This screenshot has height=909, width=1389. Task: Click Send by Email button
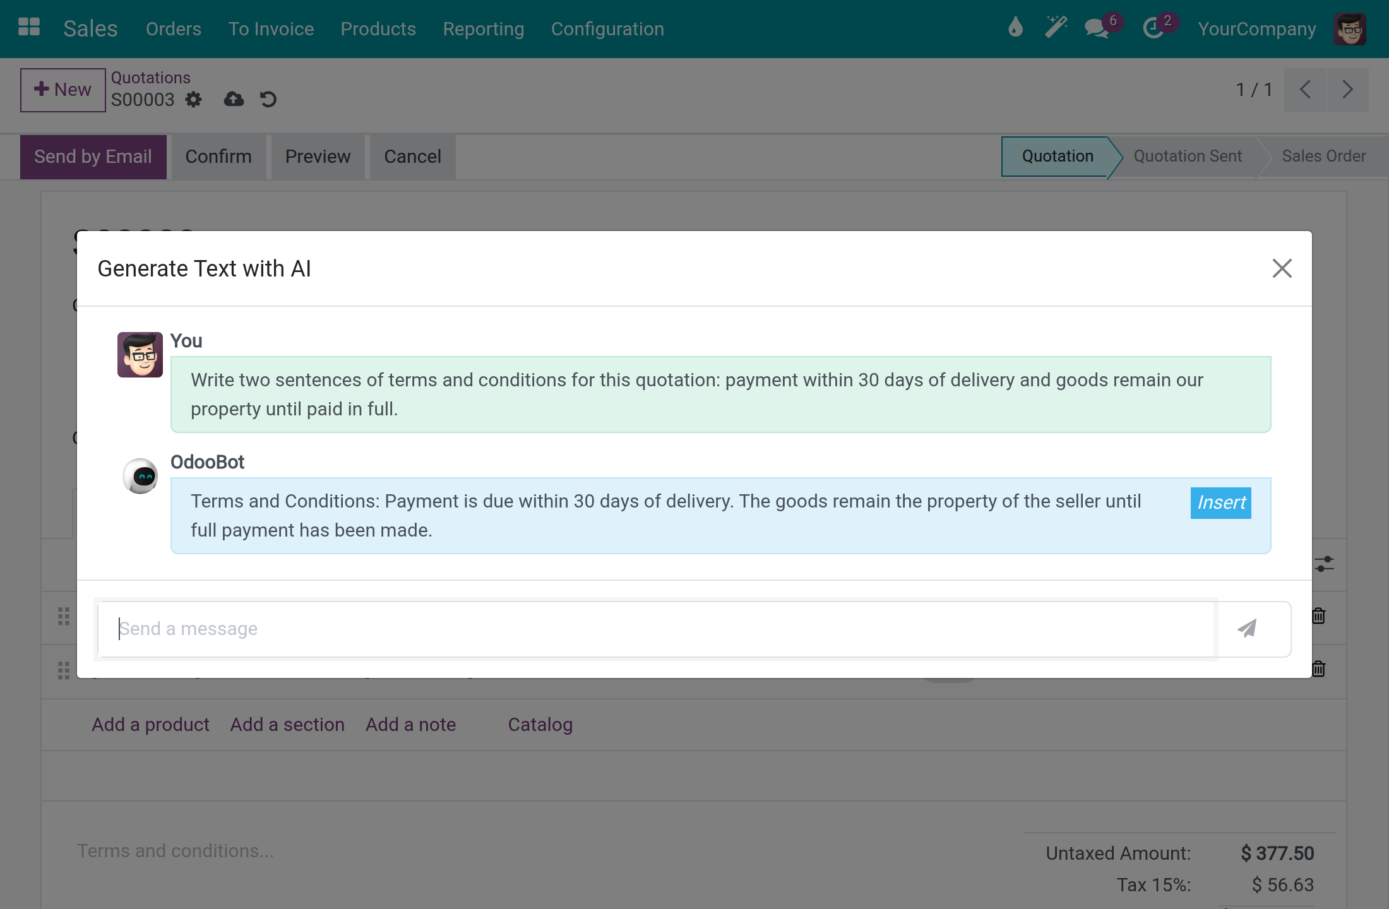click(93, 157)
